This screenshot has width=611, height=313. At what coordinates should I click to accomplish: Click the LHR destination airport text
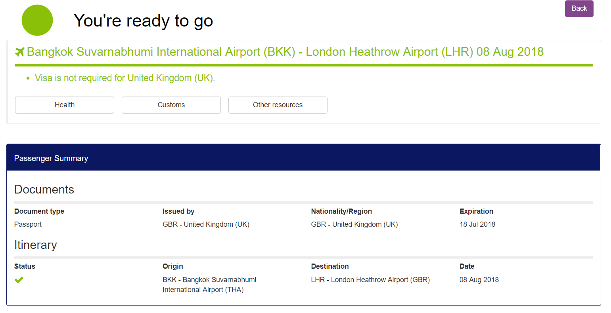click(x=370, y=280)
